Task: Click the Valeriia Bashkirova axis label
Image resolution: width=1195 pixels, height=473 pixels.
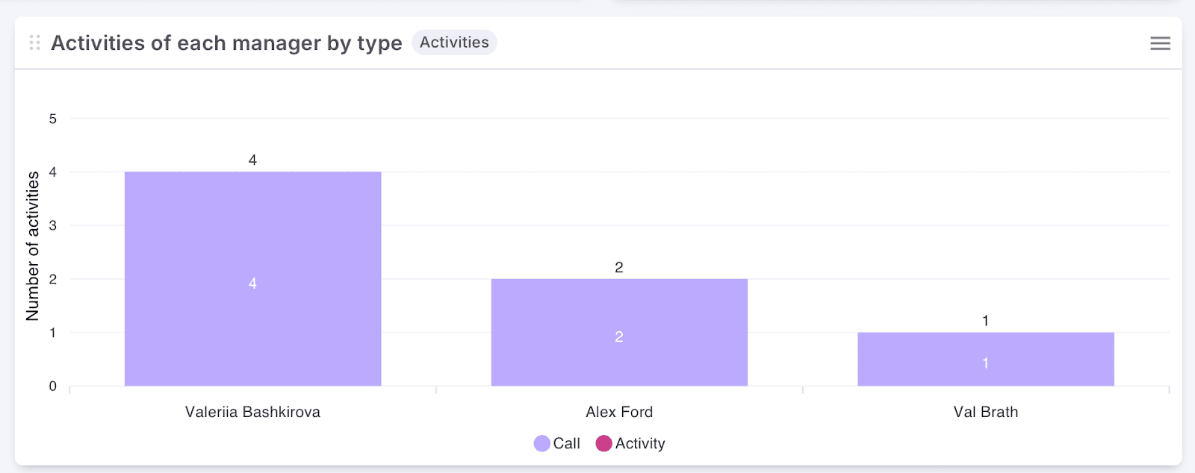Action: pos(252,412)
